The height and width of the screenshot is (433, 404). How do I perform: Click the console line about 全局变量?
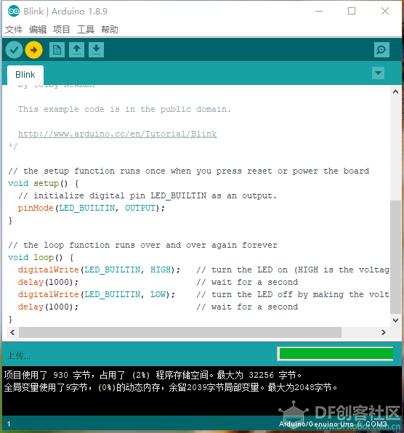[171, 387]
